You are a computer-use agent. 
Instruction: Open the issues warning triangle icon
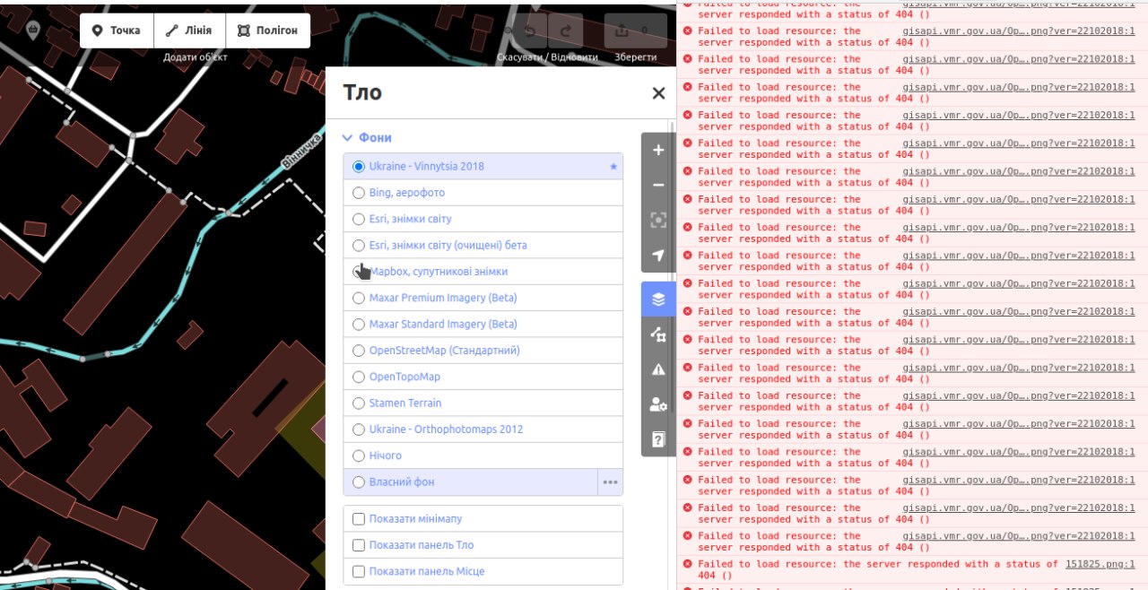pyautogui.click(x=658, y=369)
